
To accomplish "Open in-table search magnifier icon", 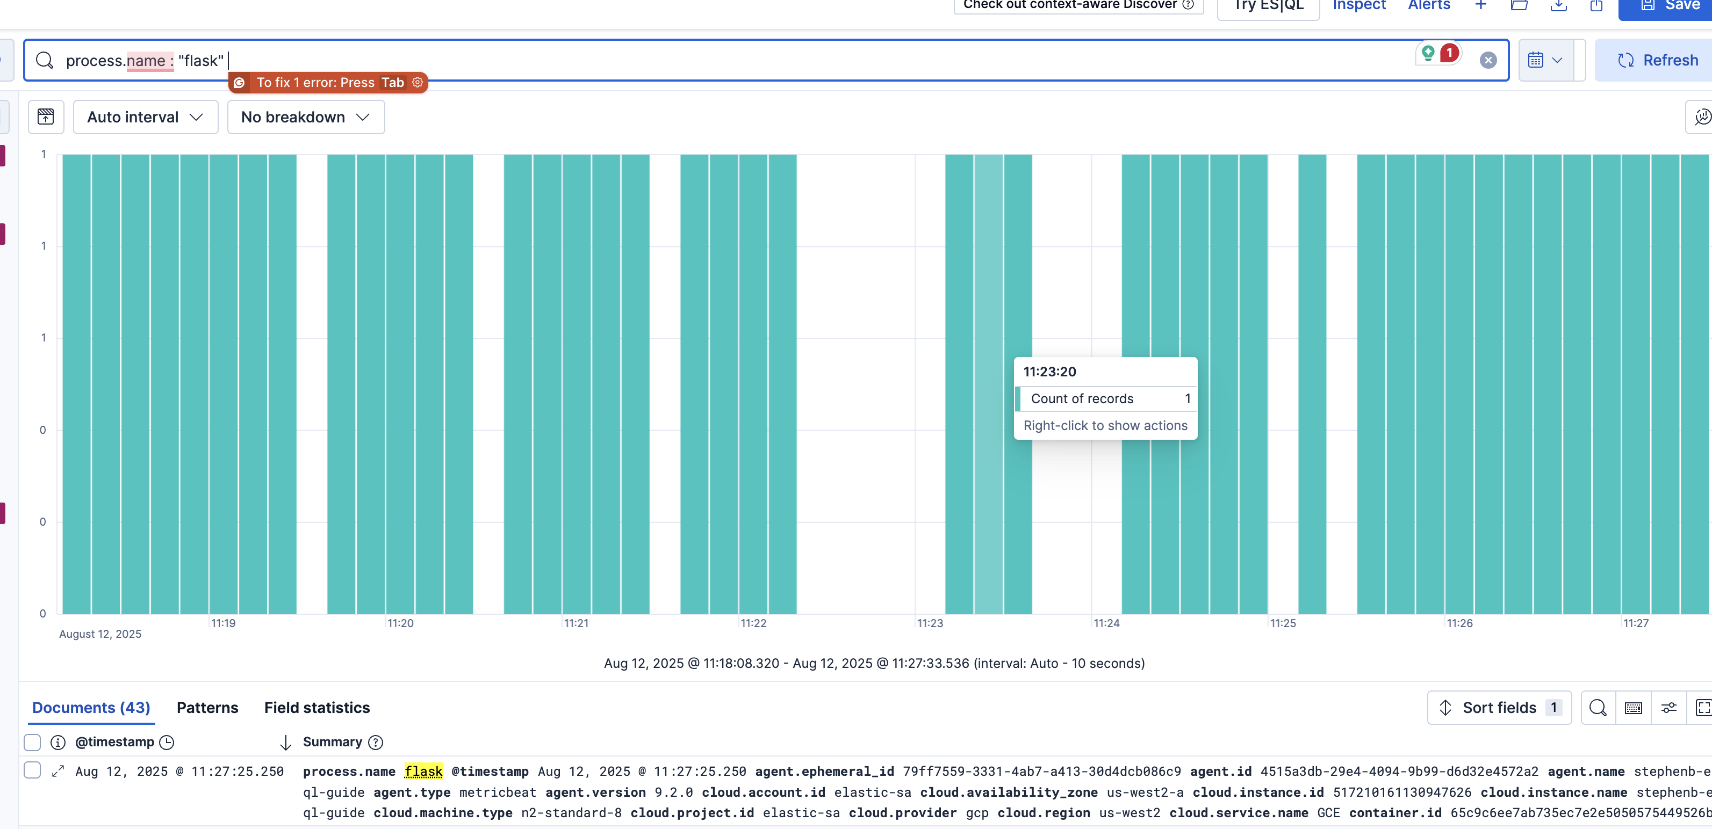I will pos(1598,708).
